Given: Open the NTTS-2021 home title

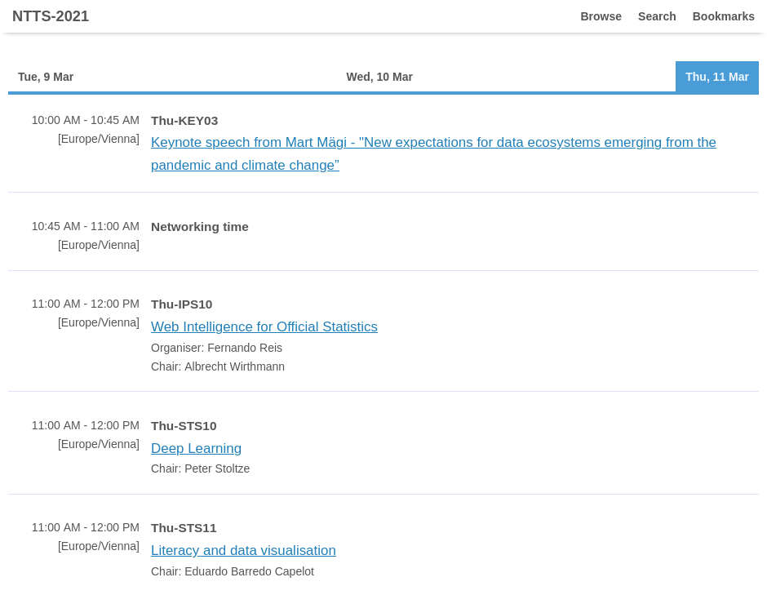Looking at the screenshot, I should click(x=51, y=16).
